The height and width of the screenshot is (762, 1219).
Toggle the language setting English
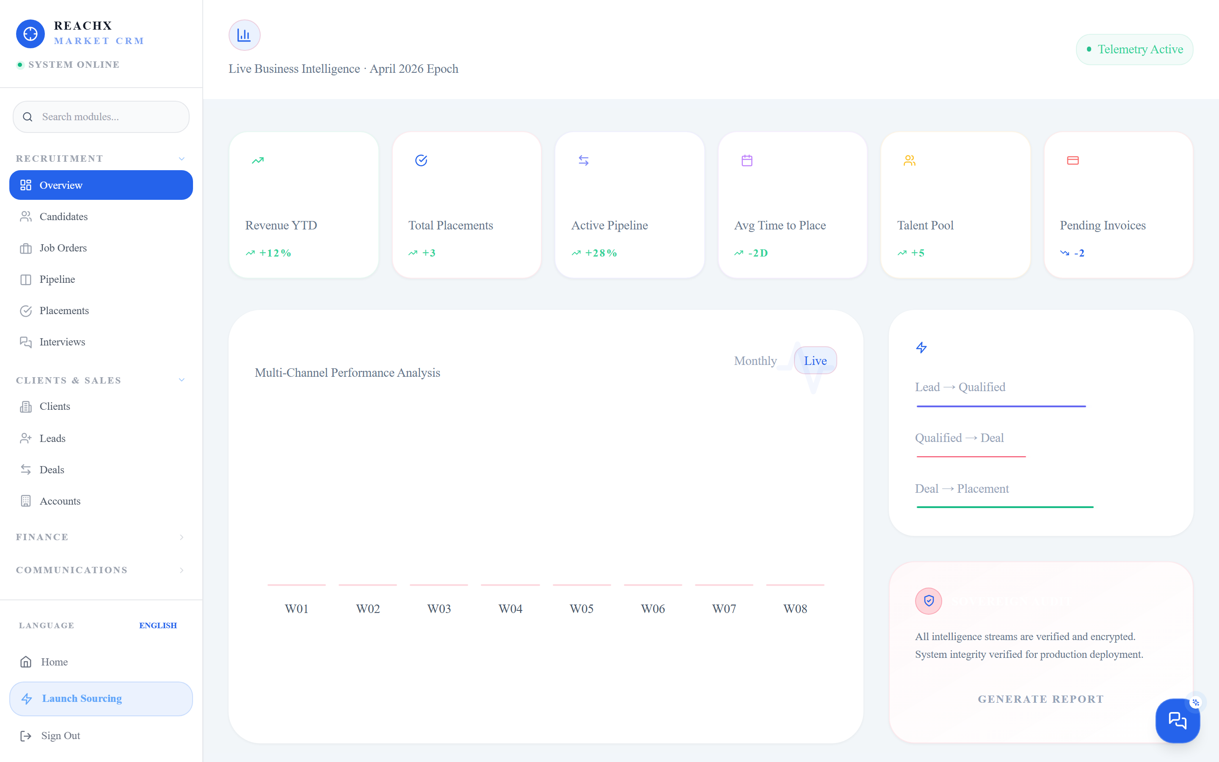pos(158,625)
